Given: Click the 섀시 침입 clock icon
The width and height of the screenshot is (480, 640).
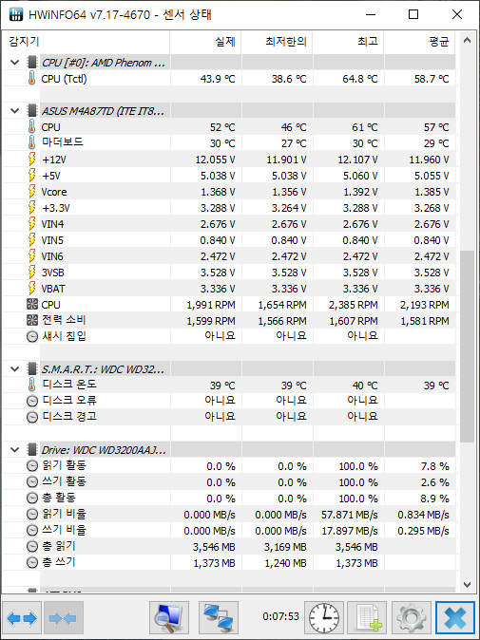Looking at the screenshot, I should (32, 337).
